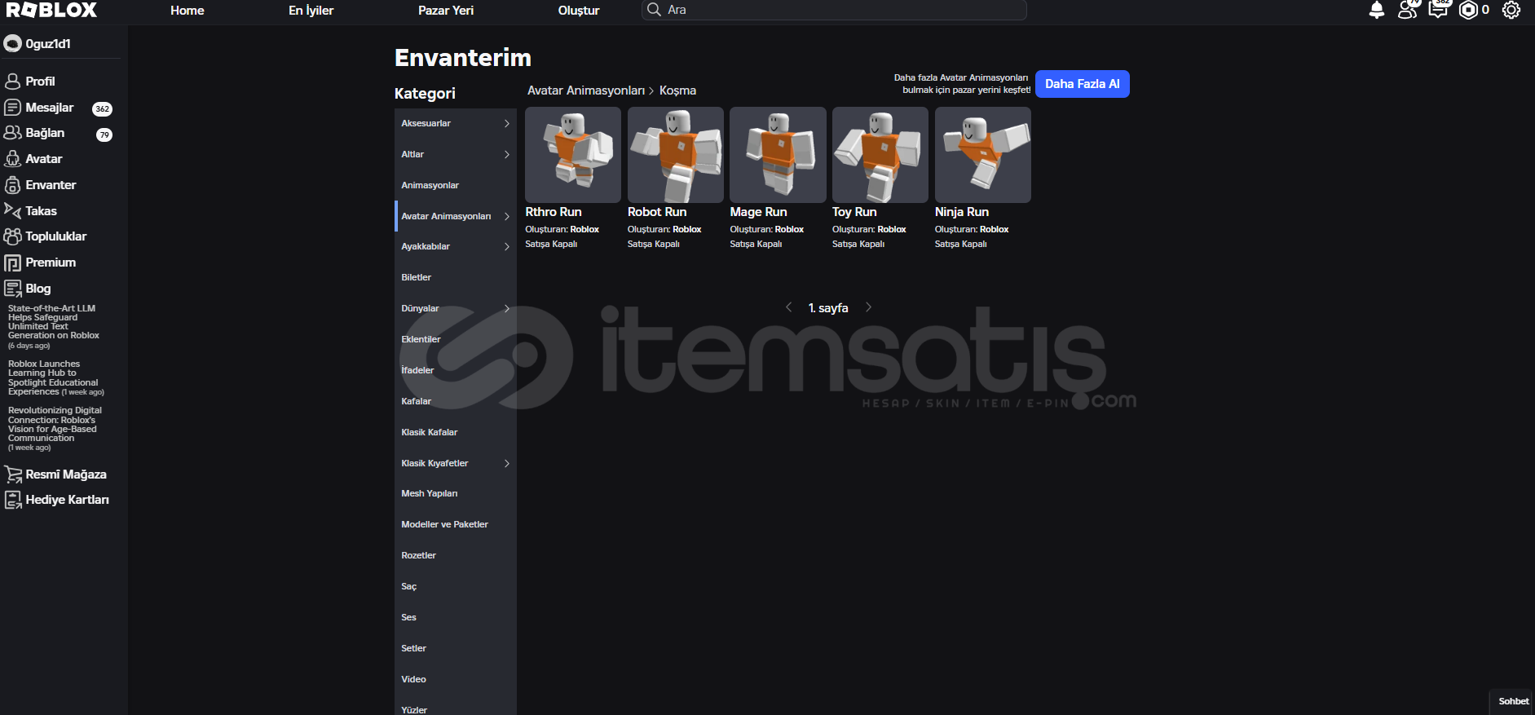
Task: Open the Mage Run item link
Action: 758,212
